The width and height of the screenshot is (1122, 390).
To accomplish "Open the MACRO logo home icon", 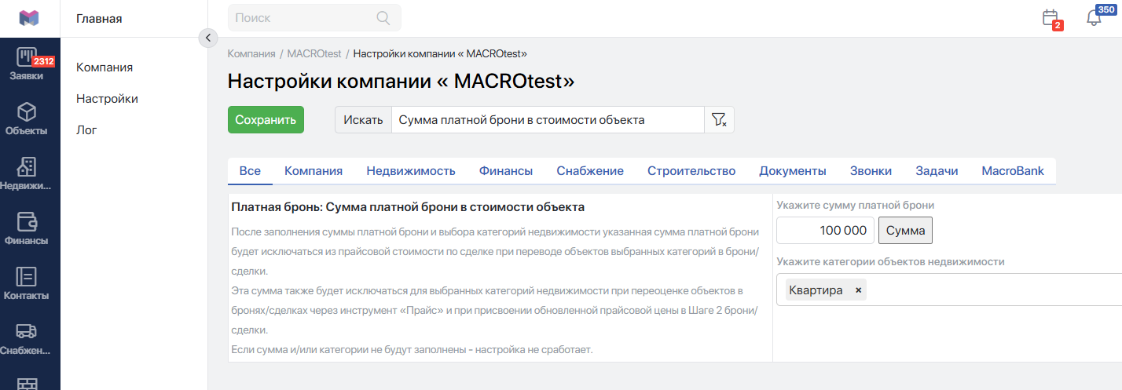I will pyautogui.click(x=29, y=18).
